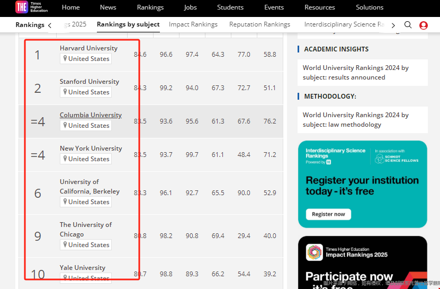Click Harvard's United States location tag
The height and width of the screenshot is (289, 440).
point(86,58)
